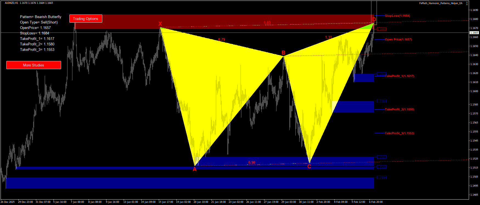480x205 pixels.
Task: Click the 1.1619 blue zone price tag
Action: pyautogui.click(x=382, y=74)
